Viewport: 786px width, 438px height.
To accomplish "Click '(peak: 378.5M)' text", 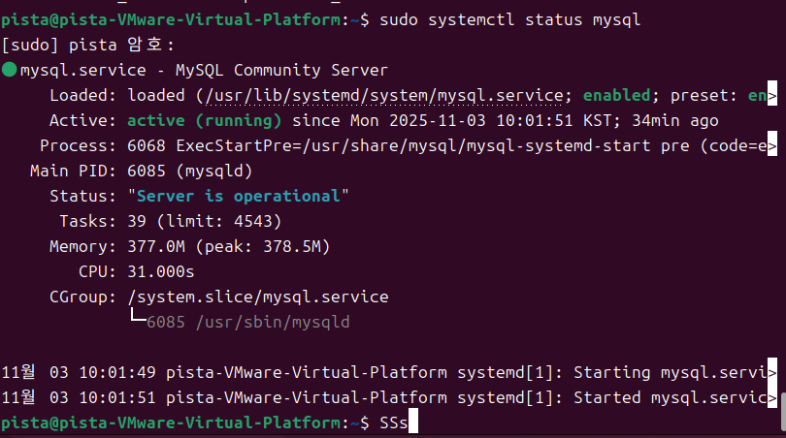I will tap(263, 246).
